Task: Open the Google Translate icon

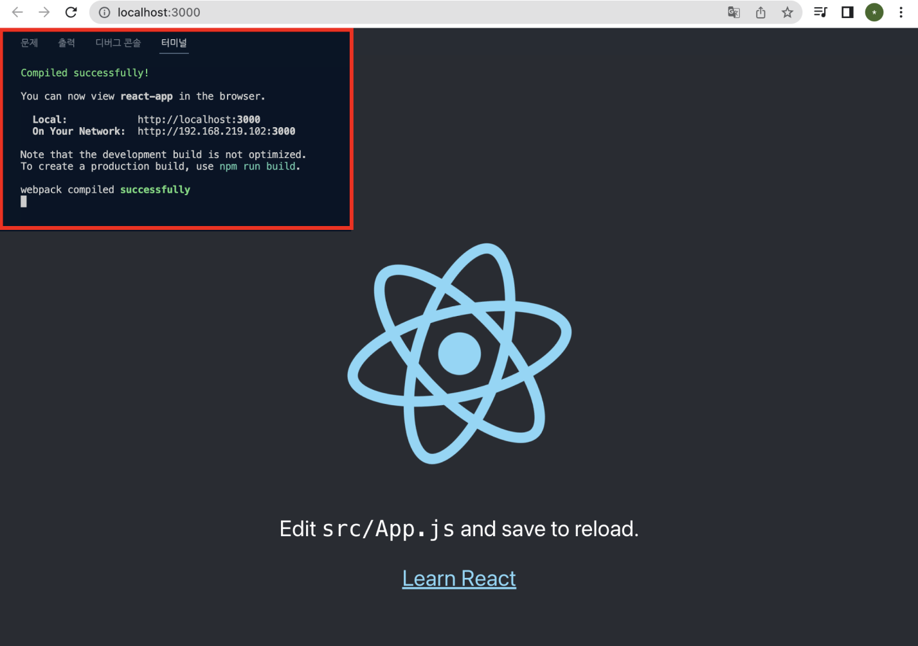Action: point(733,12)
